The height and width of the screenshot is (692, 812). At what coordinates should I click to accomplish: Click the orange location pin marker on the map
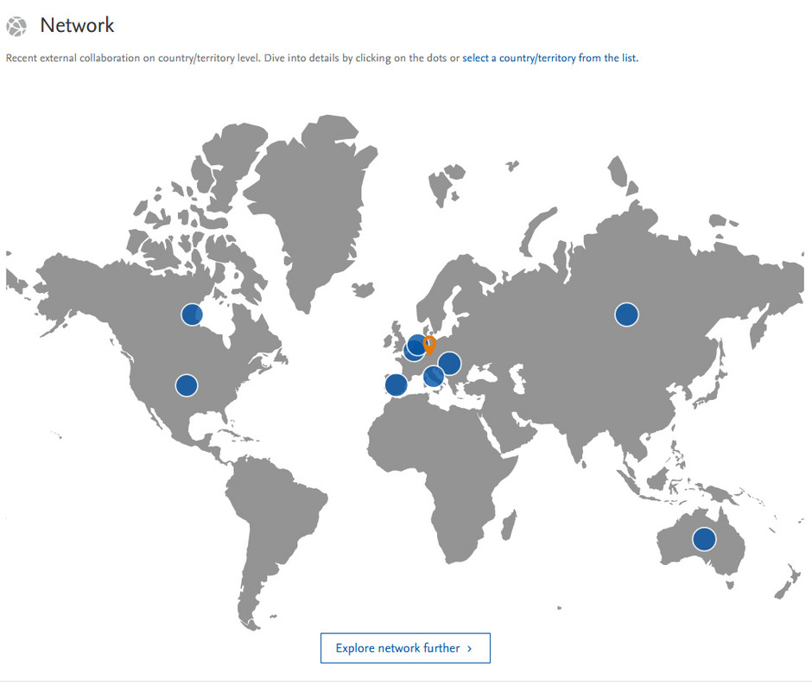point(429,346)
